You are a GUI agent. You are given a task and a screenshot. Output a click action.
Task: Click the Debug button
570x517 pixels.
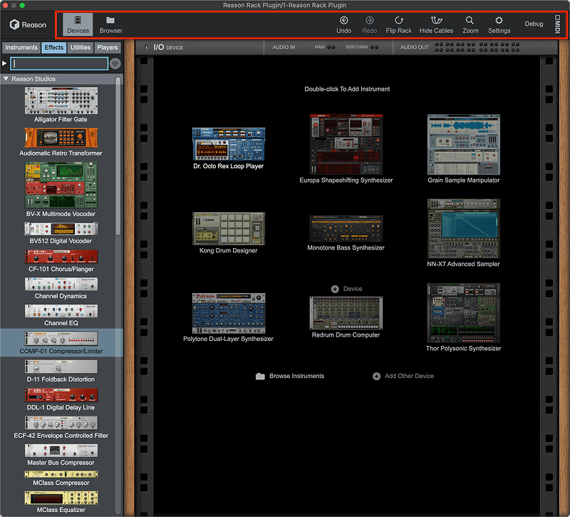pyautogui.click(x=534, y=24)
